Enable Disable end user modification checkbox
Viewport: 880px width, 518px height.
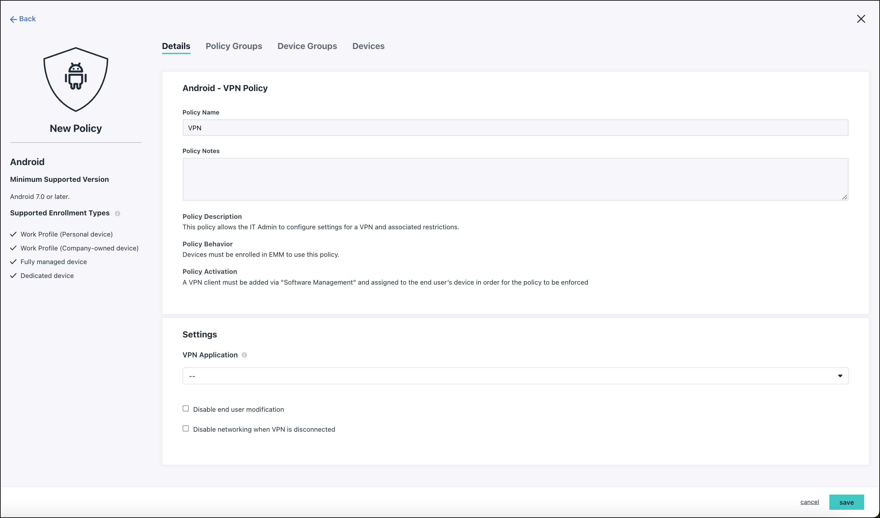[185, 409]
